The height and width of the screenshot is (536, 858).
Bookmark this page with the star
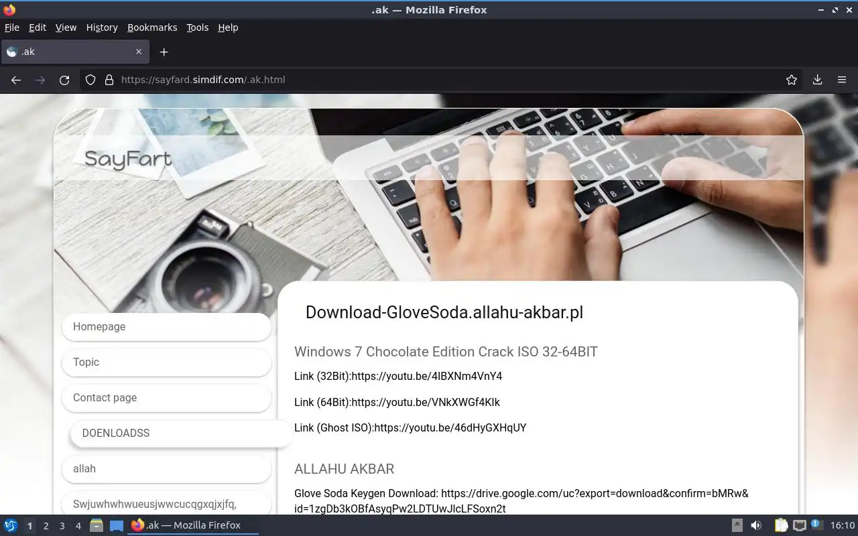[x=792, y=80]
